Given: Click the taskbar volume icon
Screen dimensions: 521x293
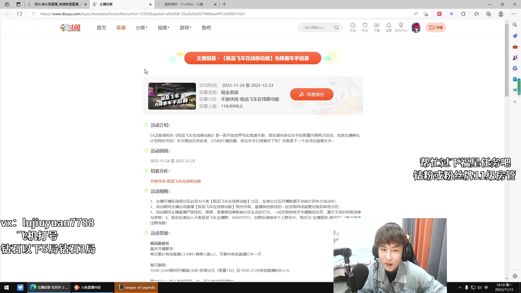Looking at the screenshot, I should pos(479,288).
